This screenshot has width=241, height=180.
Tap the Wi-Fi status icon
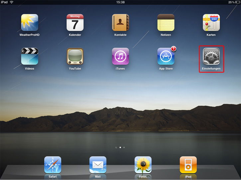12,2
